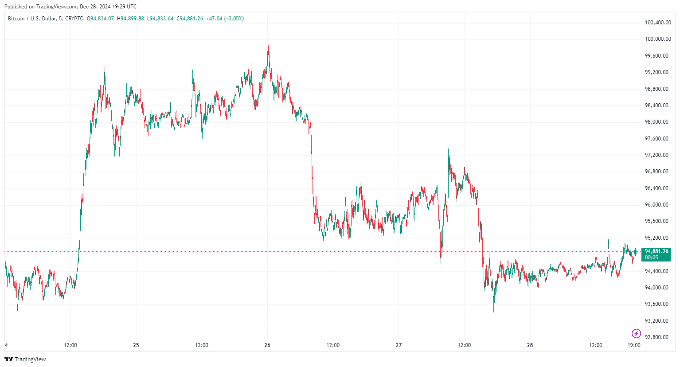Image resolution: width=680 pixels, height=367 pixels.
Task: Click the 96,800.00 price axis label
Action: tap(657, 172)
